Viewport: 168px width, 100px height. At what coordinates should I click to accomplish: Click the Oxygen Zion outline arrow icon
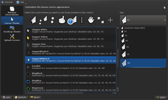[x=28, y=45]
